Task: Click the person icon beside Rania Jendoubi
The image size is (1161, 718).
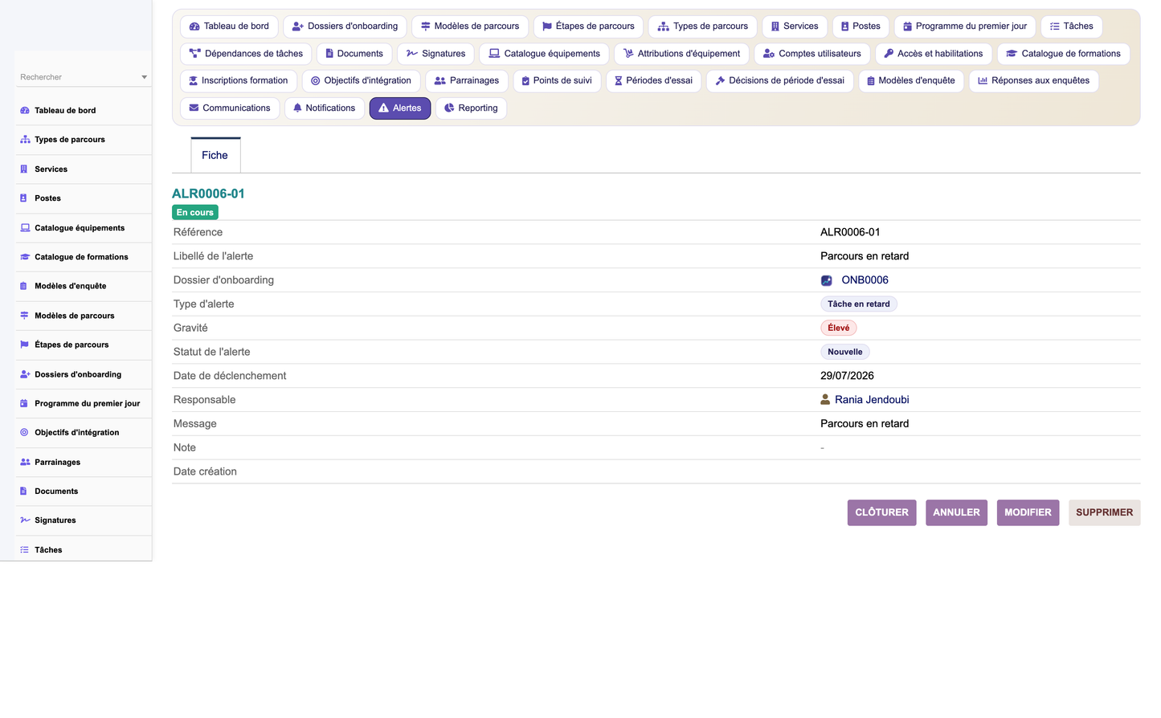Action: (x=825, y=400)
